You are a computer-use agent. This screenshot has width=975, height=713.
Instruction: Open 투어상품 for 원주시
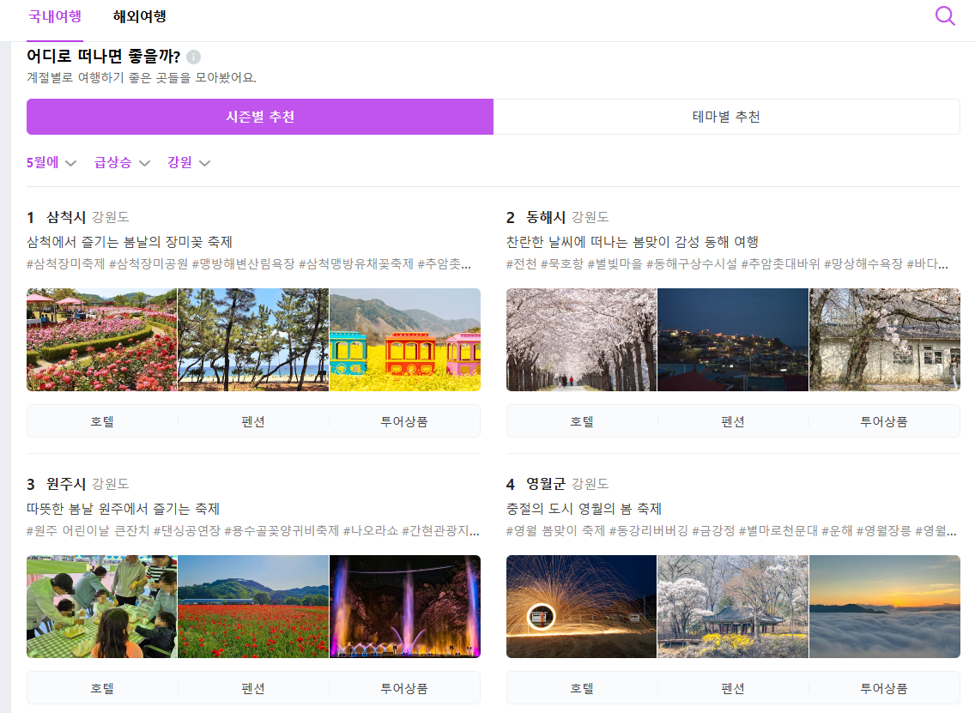(404, 687)
